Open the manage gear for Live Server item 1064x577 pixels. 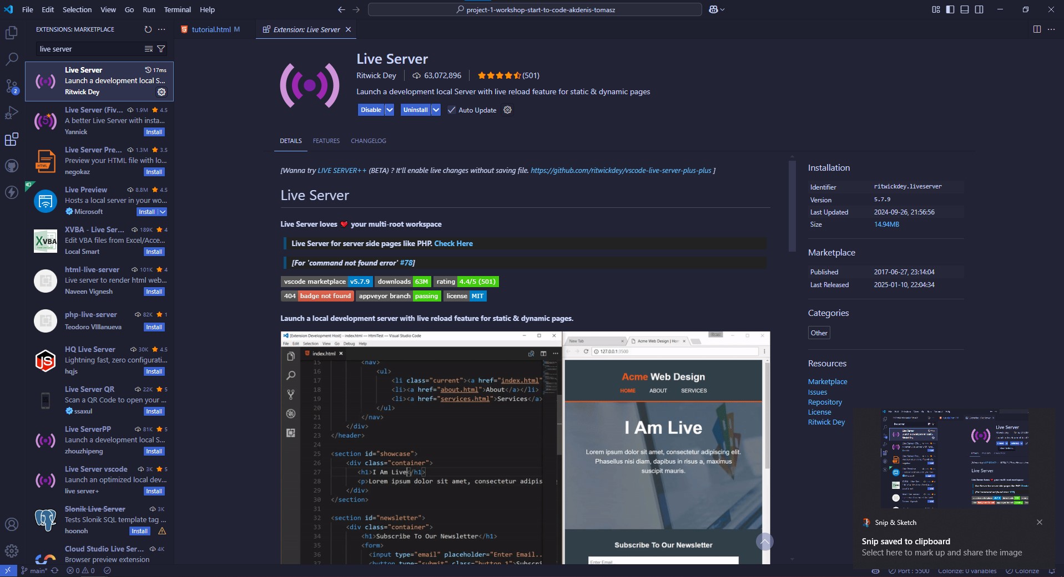click(162, 92)
